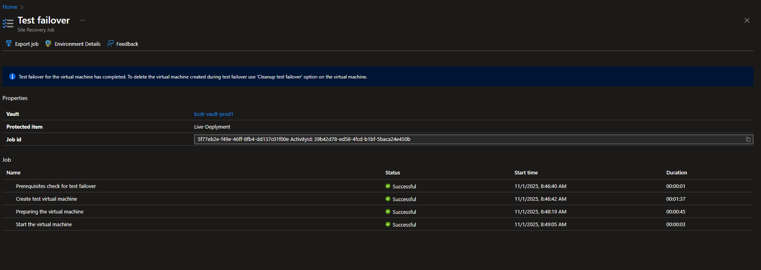Open the bcdr-vault-prod1 vault link
This screenshot has width=761, height=270.
tap(213, 114)
